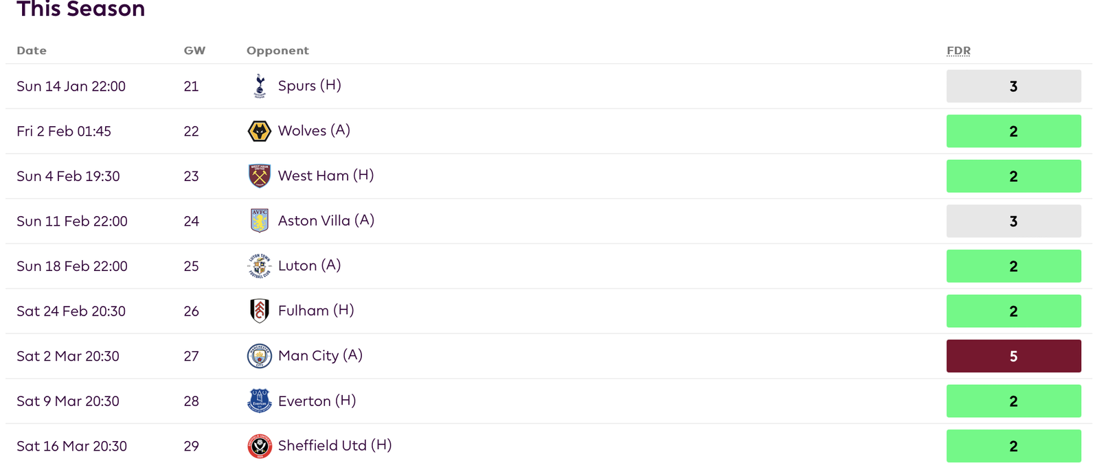This screenshot has height=463, width=1099.
Task: Click the green difficulty box for Wolves
Action: (x=1013, y=131)
